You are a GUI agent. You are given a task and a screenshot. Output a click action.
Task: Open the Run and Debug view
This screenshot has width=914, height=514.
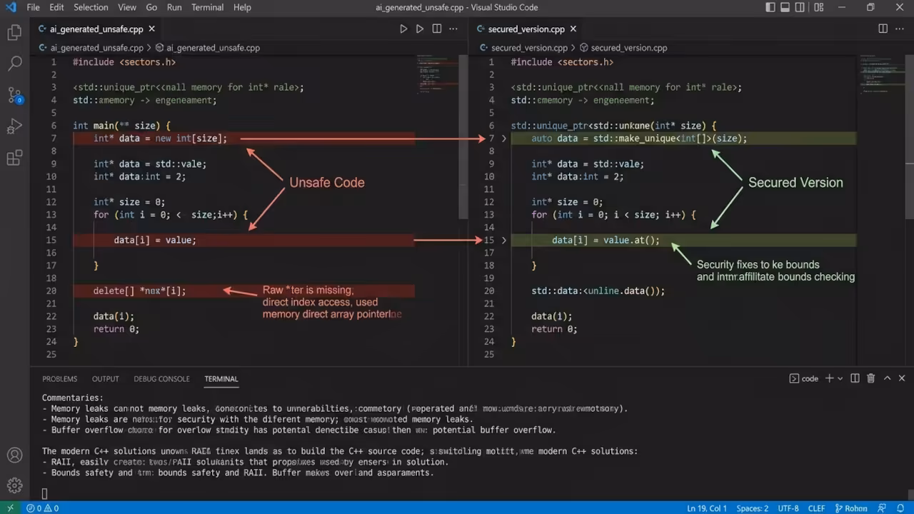(14, 127)
